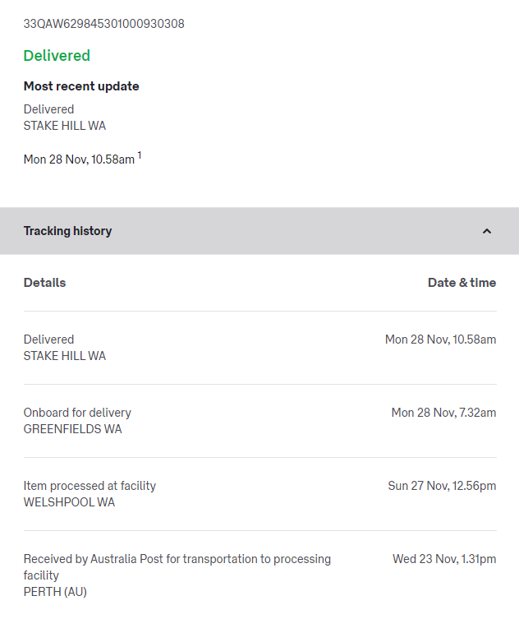Click the Most recent update heading
Image resolution: width=519 pixels, height=619 pixels.
(x=81, y=86)
